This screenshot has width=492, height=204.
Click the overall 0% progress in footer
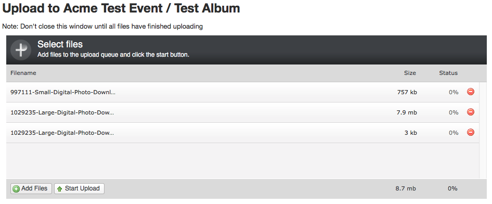tap(452, 188)
